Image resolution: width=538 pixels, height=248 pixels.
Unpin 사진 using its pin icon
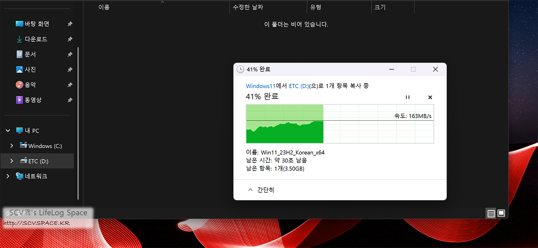pyautogui.click(x=70, y=69)
